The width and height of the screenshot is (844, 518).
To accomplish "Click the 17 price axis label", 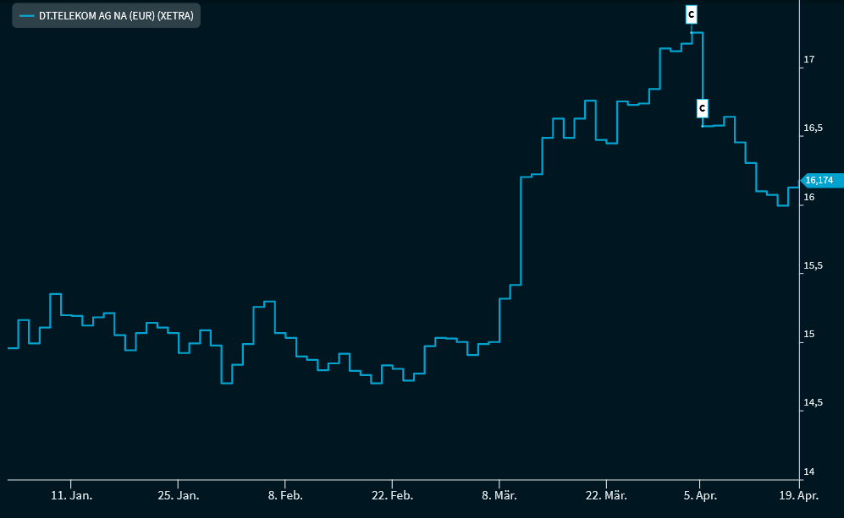I will coord(808,59).
